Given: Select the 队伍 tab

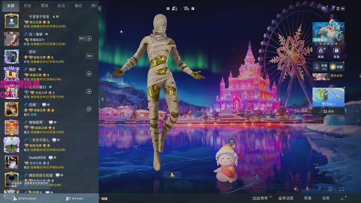Looking at the screenshot, I should point(61,5).
